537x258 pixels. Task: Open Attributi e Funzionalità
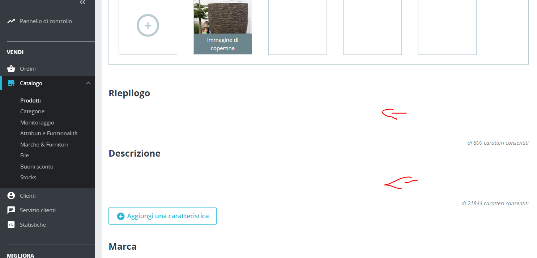(x=49, y=134)
